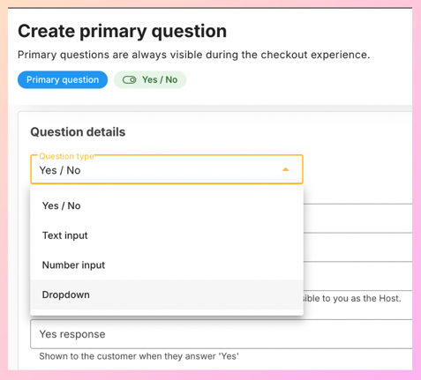Choose Text input from the type list
The height and width of the screenshot is (380, 421).
(167, 235)
